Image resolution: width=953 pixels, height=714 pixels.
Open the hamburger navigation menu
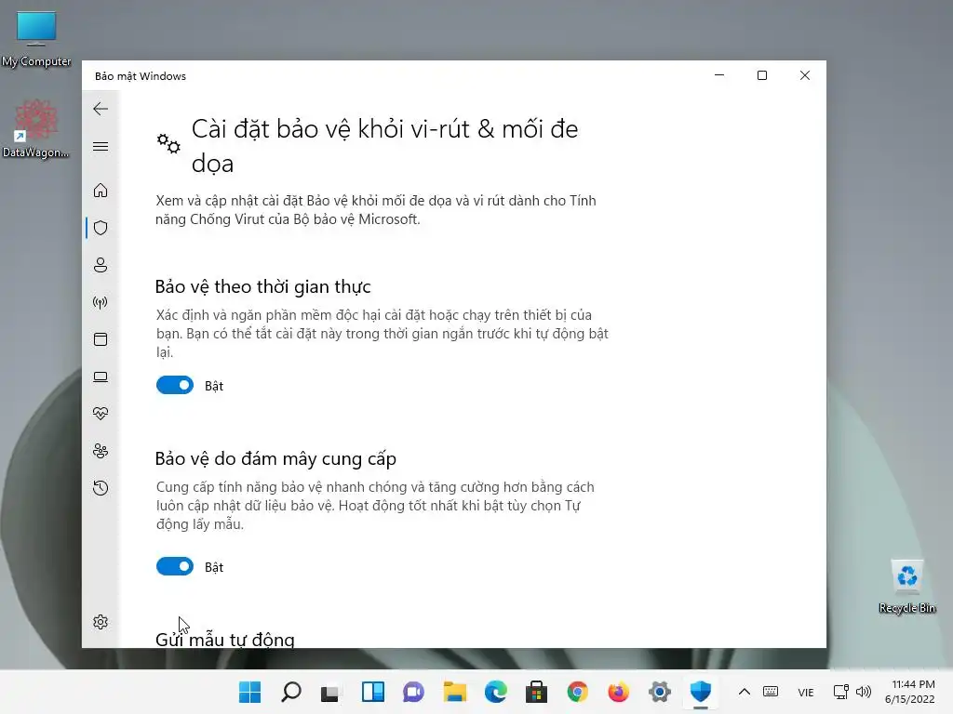click(x=101, y=146)
